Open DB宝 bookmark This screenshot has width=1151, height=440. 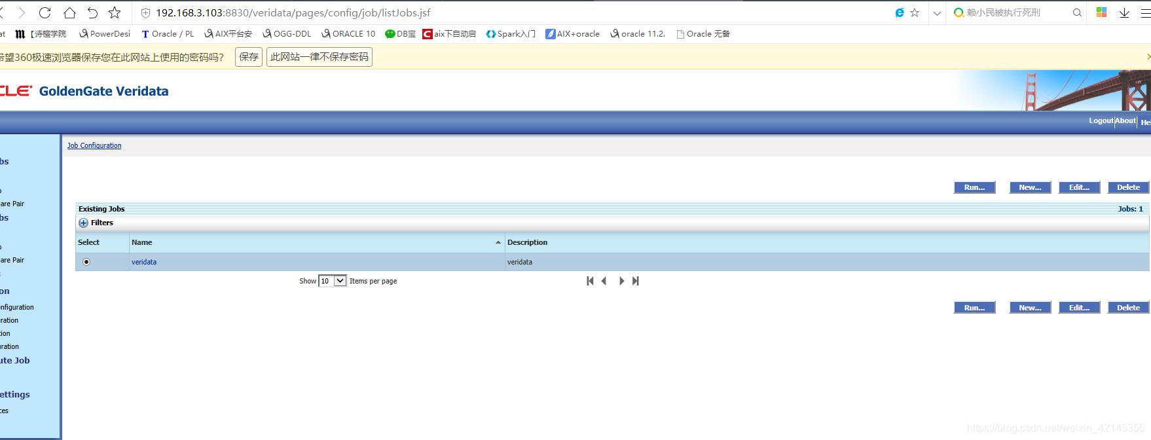coord(400,34)
